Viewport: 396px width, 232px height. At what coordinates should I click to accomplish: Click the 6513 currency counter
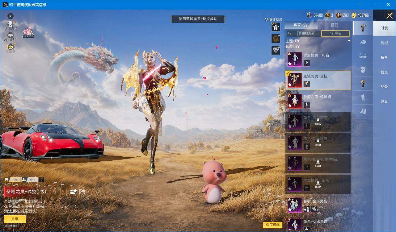[x=343, y=15]
